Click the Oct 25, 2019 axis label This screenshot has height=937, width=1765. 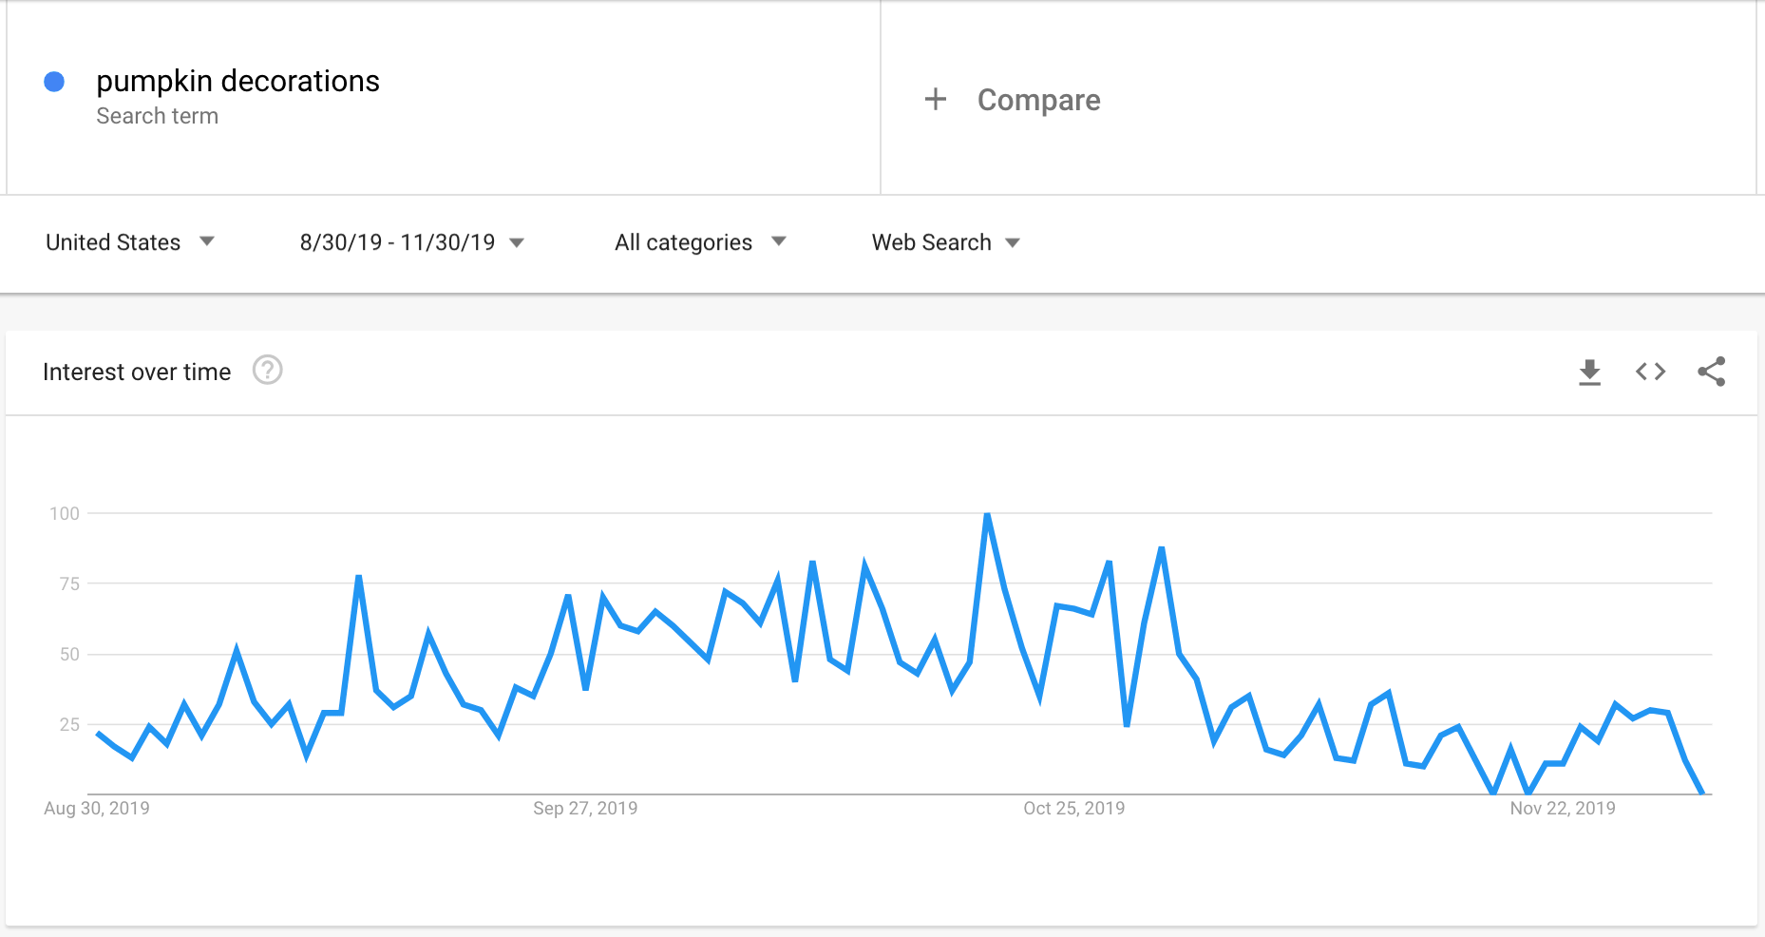click(x=1073, y=808)
